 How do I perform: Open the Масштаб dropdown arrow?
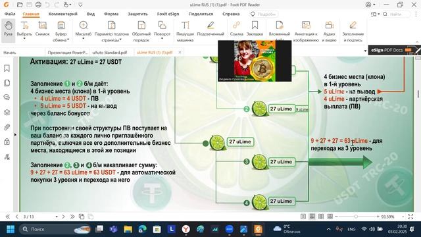[84, 39]
